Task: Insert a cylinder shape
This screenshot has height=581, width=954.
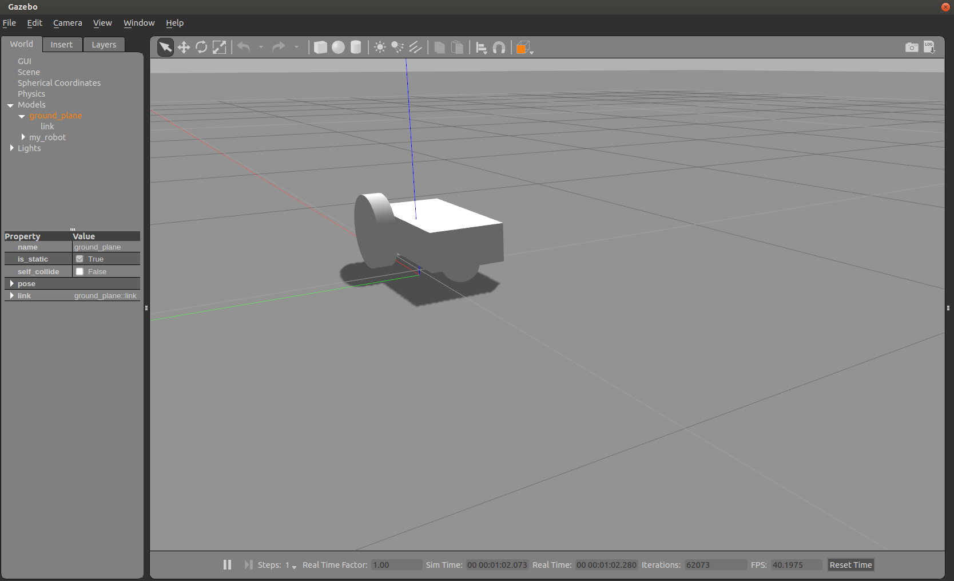Action: 356,48
